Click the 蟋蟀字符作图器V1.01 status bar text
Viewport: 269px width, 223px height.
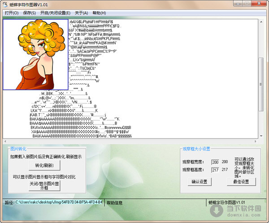(x=226, y=202)
